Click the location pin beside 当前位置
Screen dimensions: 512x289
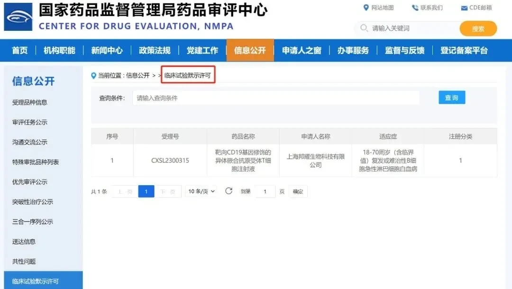pyautogui.click(x=93, y=76)
